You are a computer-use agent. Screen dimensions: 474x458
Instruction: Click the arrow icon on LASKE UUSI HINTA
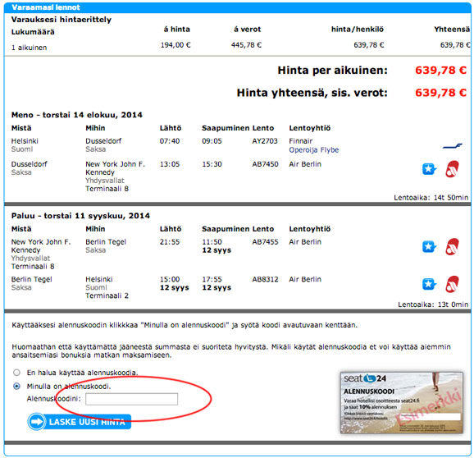point(37,422)
